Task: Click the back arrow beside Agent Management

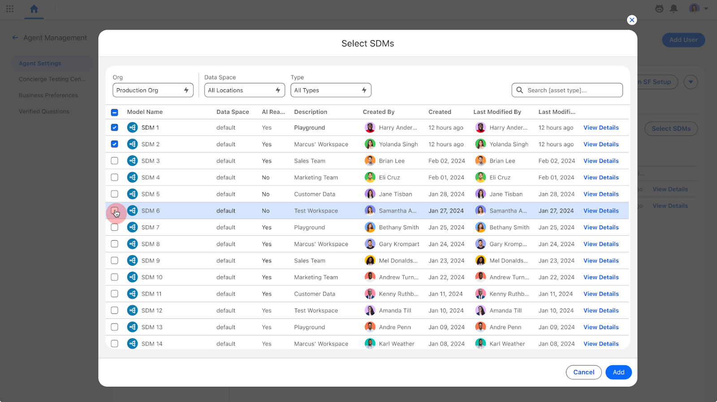Action: point(15,38)
